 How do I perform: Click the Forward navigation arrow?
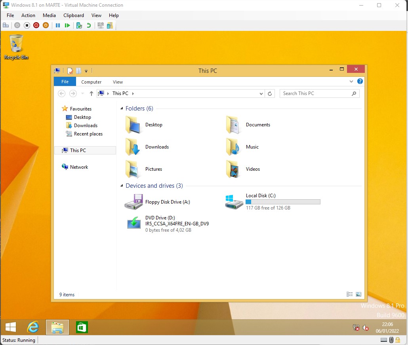(x=73, y=93)
